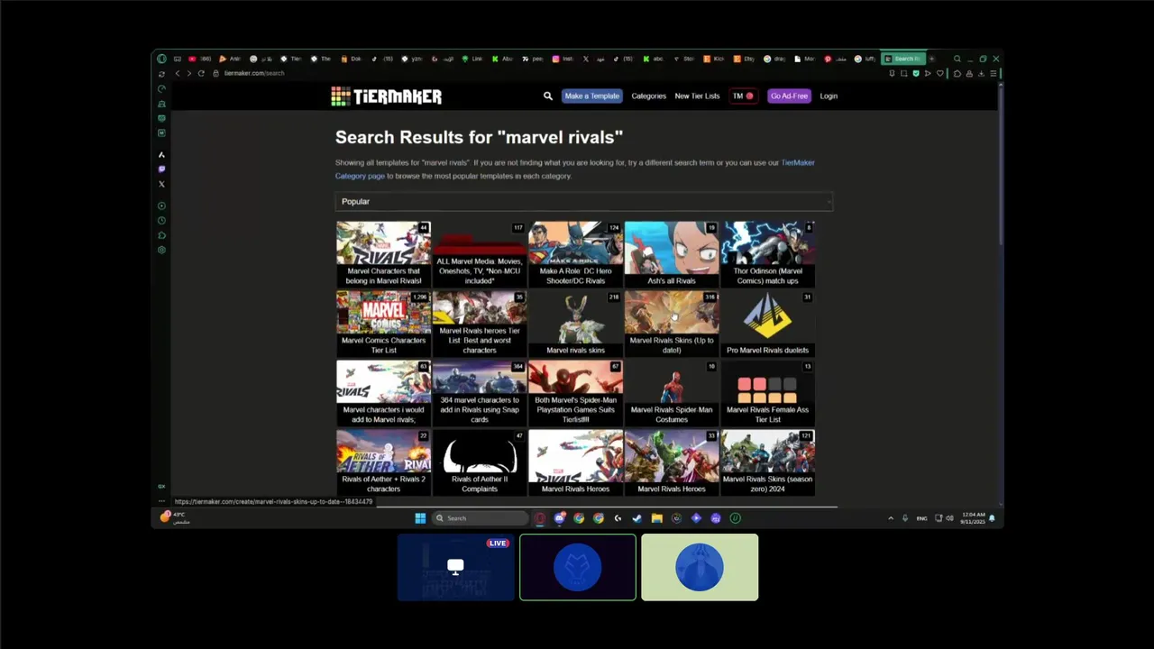The image size is (1154, 649).
Task: Open ALL Marvel Media template
Action: tap(480, 254)
